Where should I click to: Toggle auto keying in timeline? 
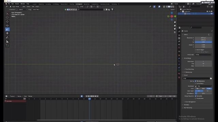82,96
